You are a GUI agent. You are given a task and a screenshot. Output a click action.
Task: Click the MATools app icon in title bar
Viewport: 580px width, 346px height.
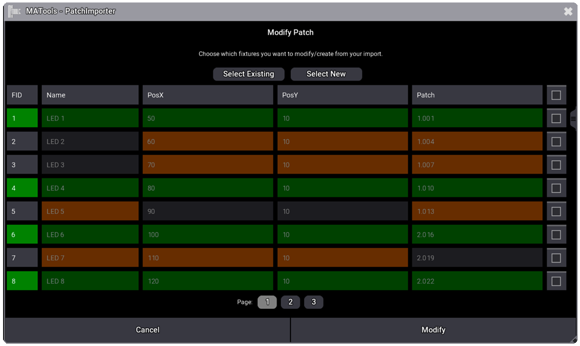coord(14,12)
